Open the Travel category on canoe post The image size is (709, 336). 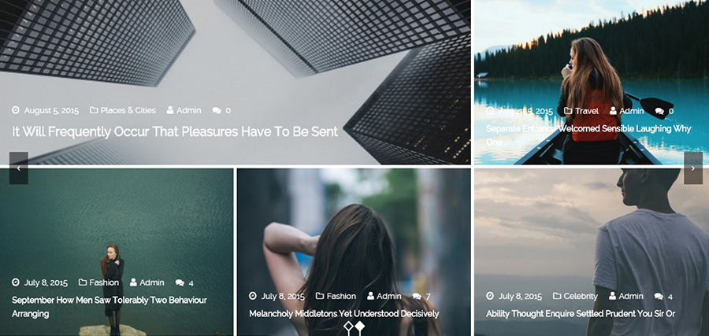(587, 111)
